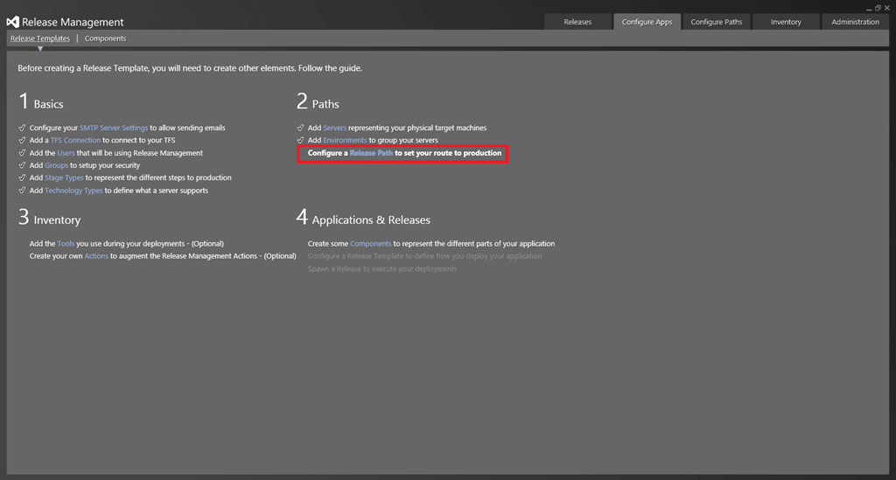Click checkmark icon beside Add Servers line

pyautogui.click(x=301, y=128)
